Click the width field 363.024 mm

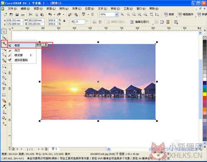pyautogui.click(x=36, y=20)
